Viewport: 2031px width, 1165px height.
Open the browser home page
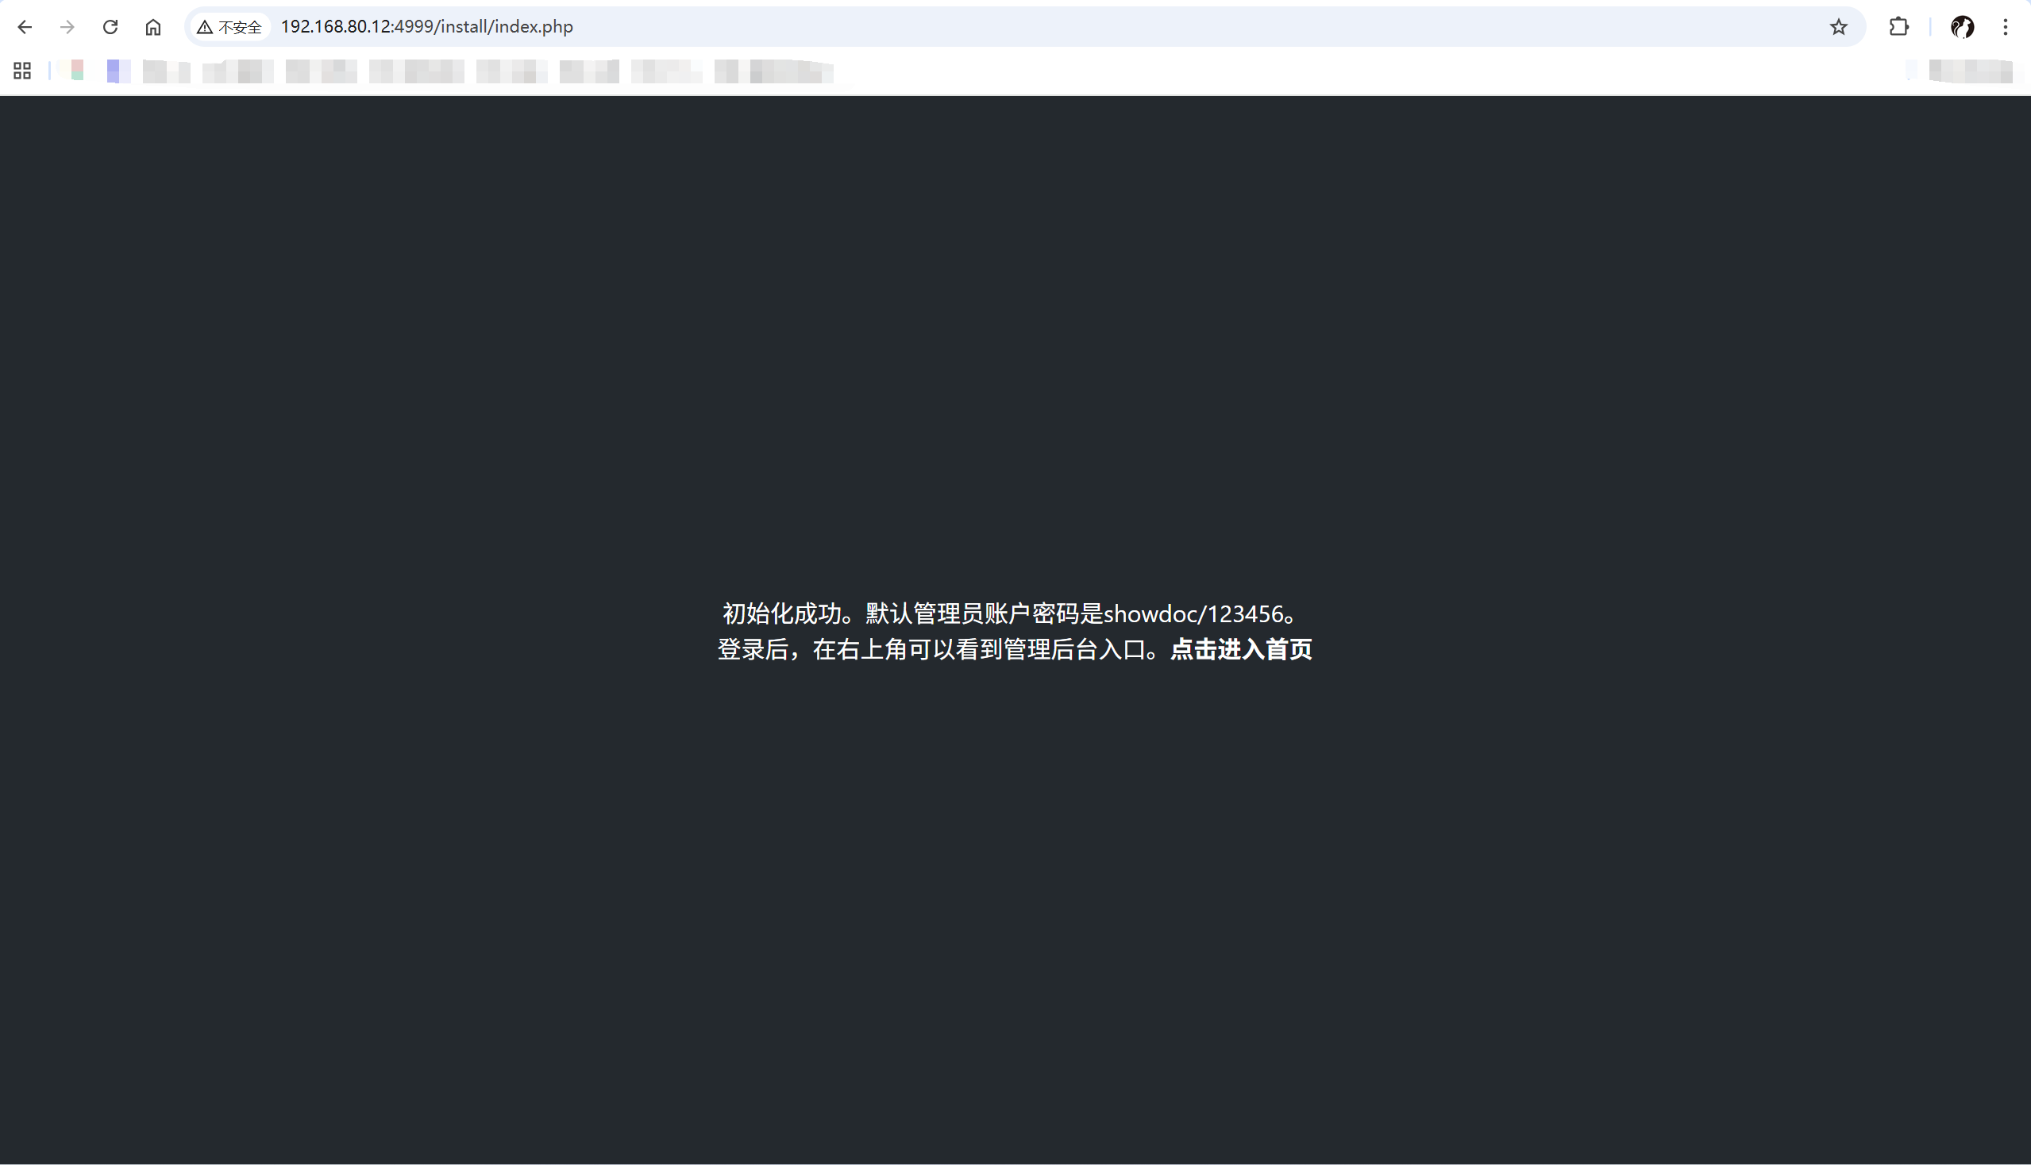153,27
